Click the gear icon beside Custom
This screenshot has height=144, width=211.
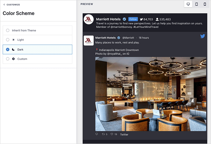13,59
